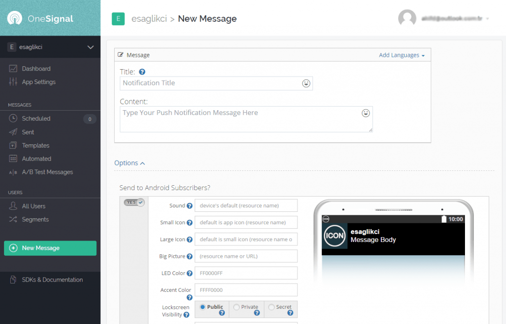Screen dimensions: 506x324
Task: Click the Automated grid icon
Action: tap(13, 159)
